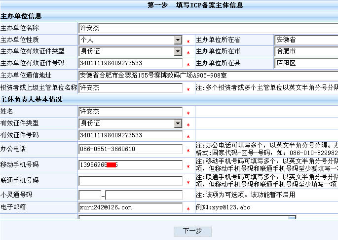Expand the 主办单位有效证件类型 dropdown
The width and height of the screenshot is (338, 240).
130,51
